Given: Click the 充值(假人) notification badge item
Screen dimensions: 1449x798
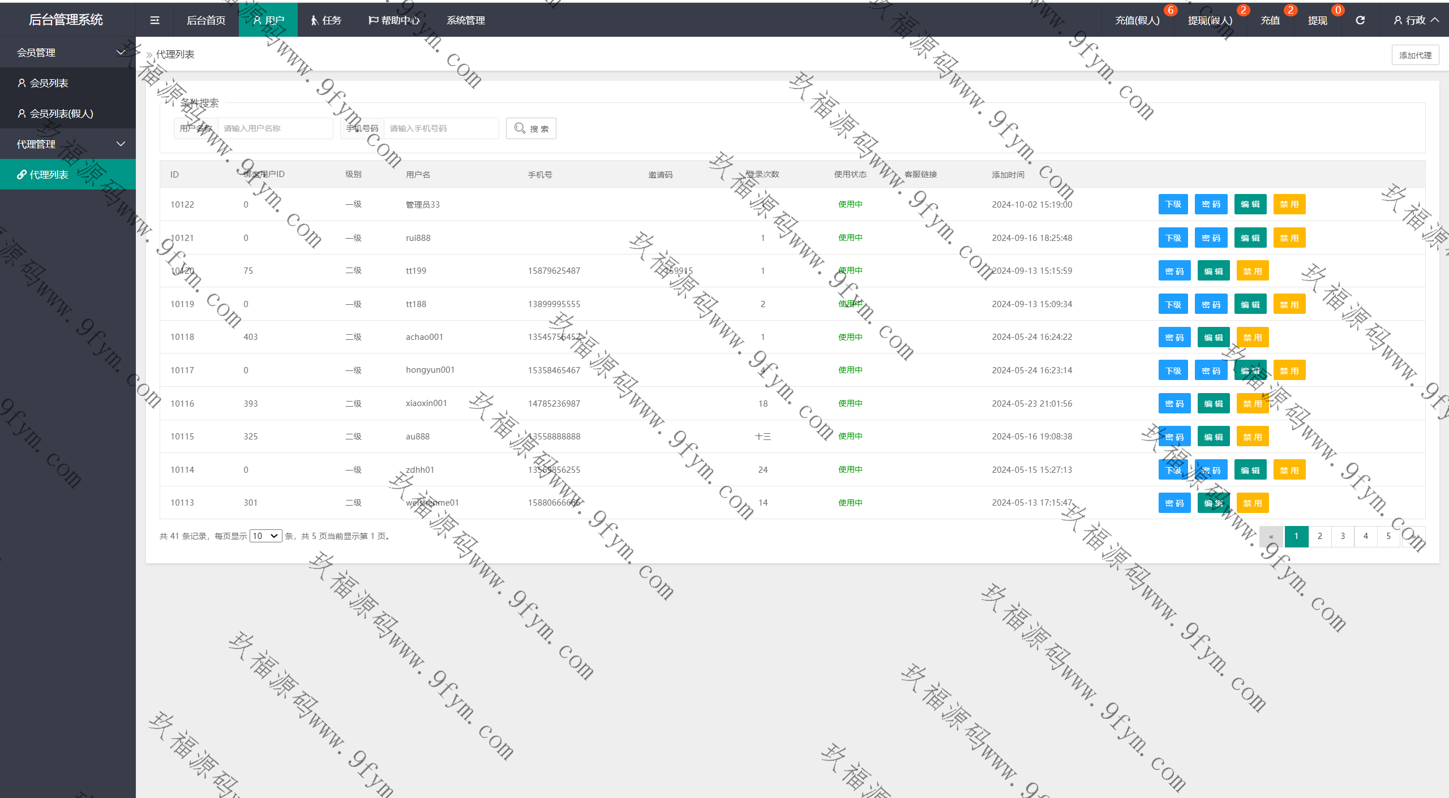Looking at the screenshot, I should pos(1137,20).
